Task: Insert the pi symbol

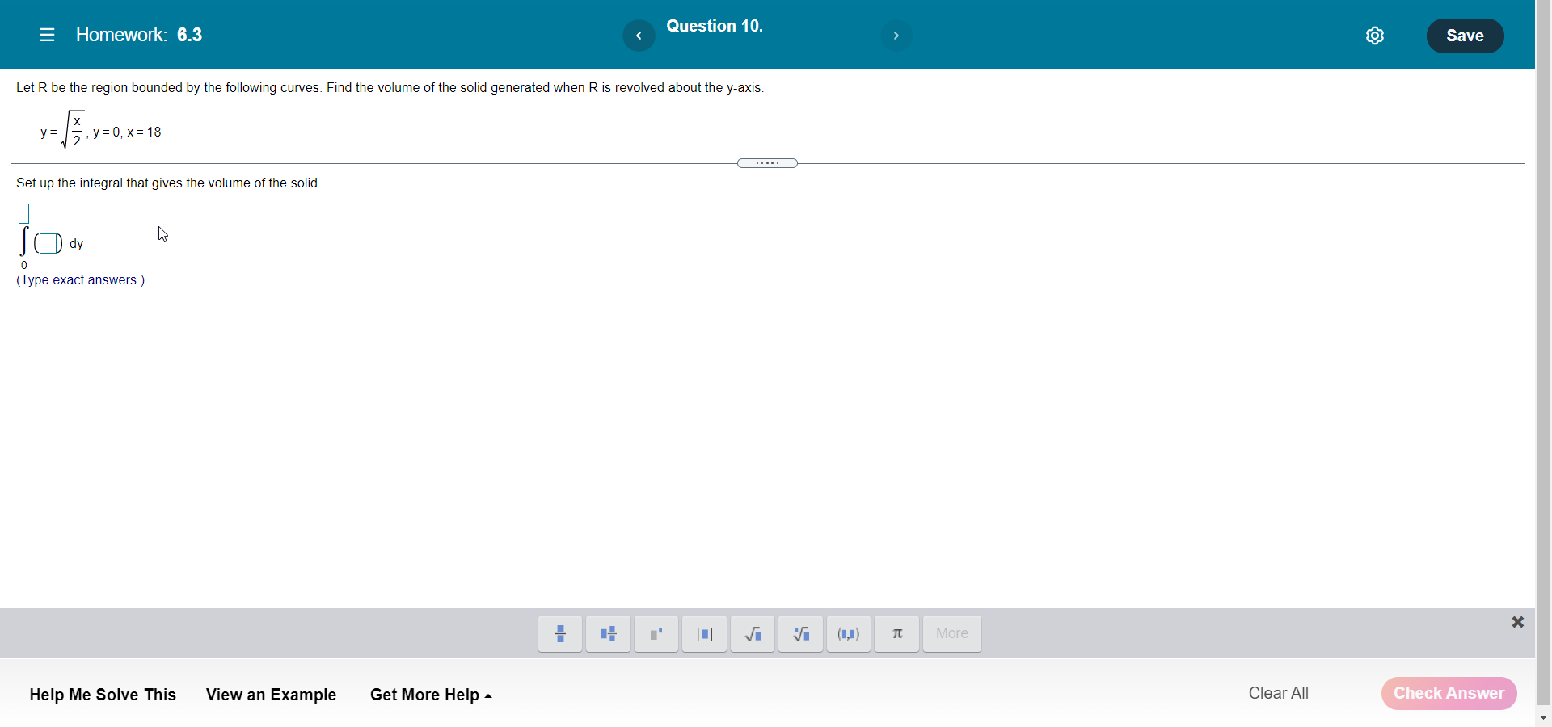Action: [x=896, y=634]
